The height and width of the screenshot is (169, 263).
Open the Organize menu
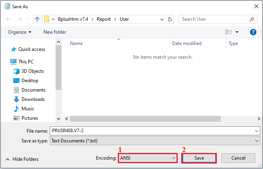point(20,32)
